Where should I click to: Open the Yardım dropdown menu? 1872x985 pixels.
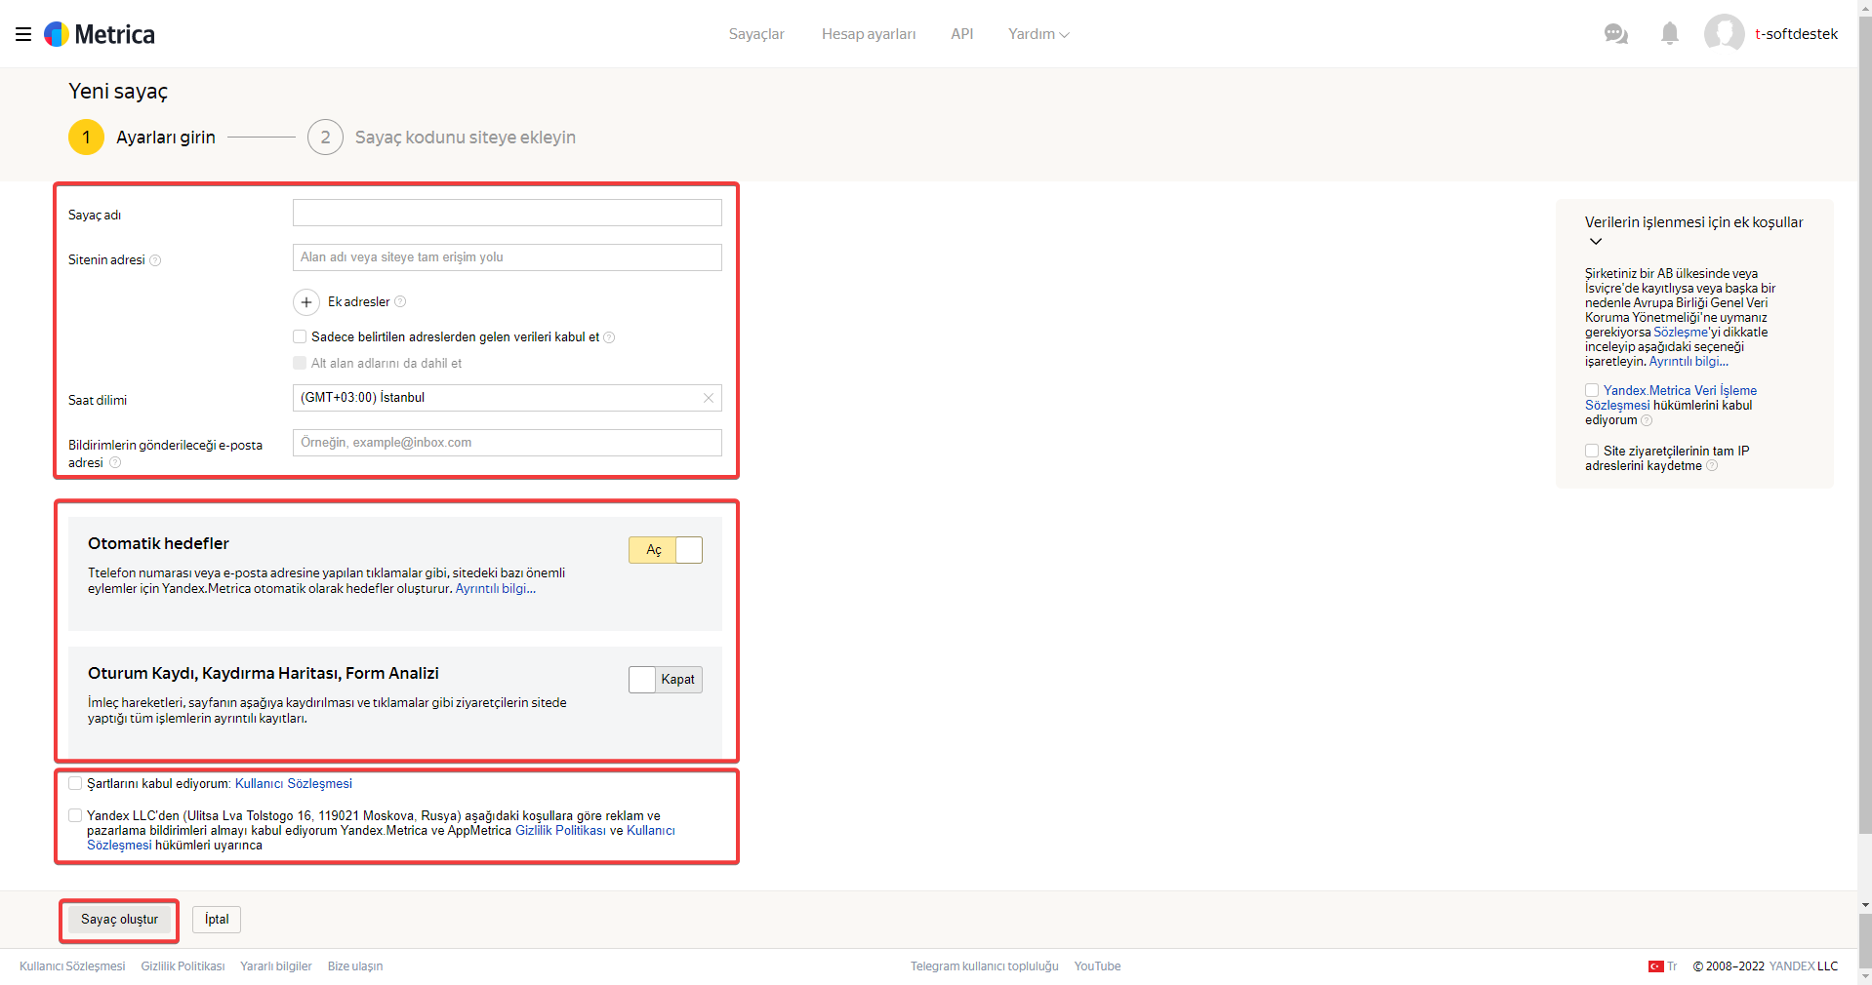[1038, 34]
